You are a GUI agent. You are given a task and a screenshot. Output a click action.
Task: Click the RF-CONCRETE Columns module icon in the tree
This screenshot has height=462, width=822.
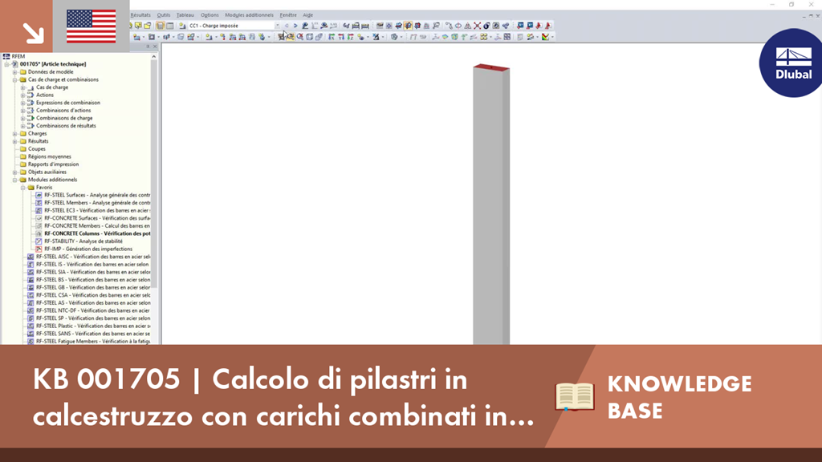point(39,233)
